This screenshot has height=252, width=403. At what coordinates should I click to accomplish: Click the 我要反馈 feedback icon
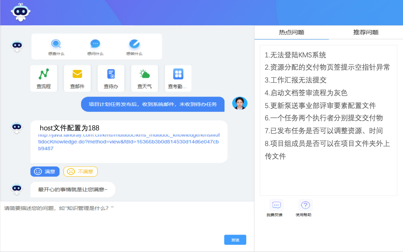coord(276,205)
